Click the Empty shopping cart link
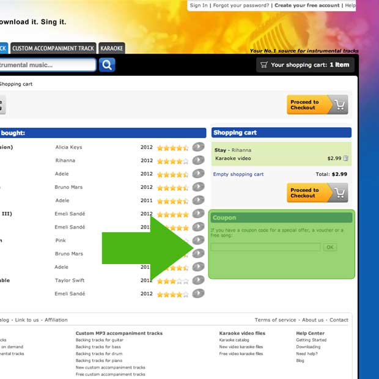The width and height of the screenshot is (379, 379). pyautogui.click(x=238, y=174)
